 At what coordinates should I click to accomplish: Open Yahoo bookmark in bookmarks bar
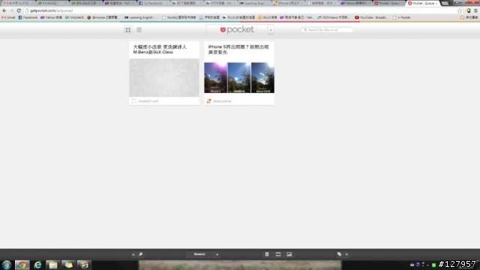tap(51, 17)
